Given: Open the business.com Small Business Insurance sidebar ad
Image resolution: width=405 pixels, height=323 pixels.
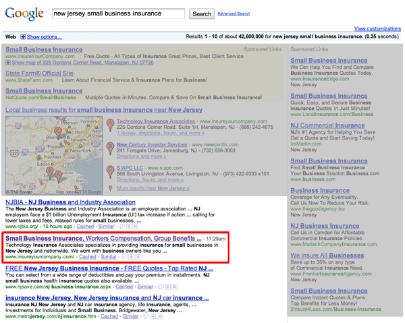Looking at the screenshot, I should point(329,161).
